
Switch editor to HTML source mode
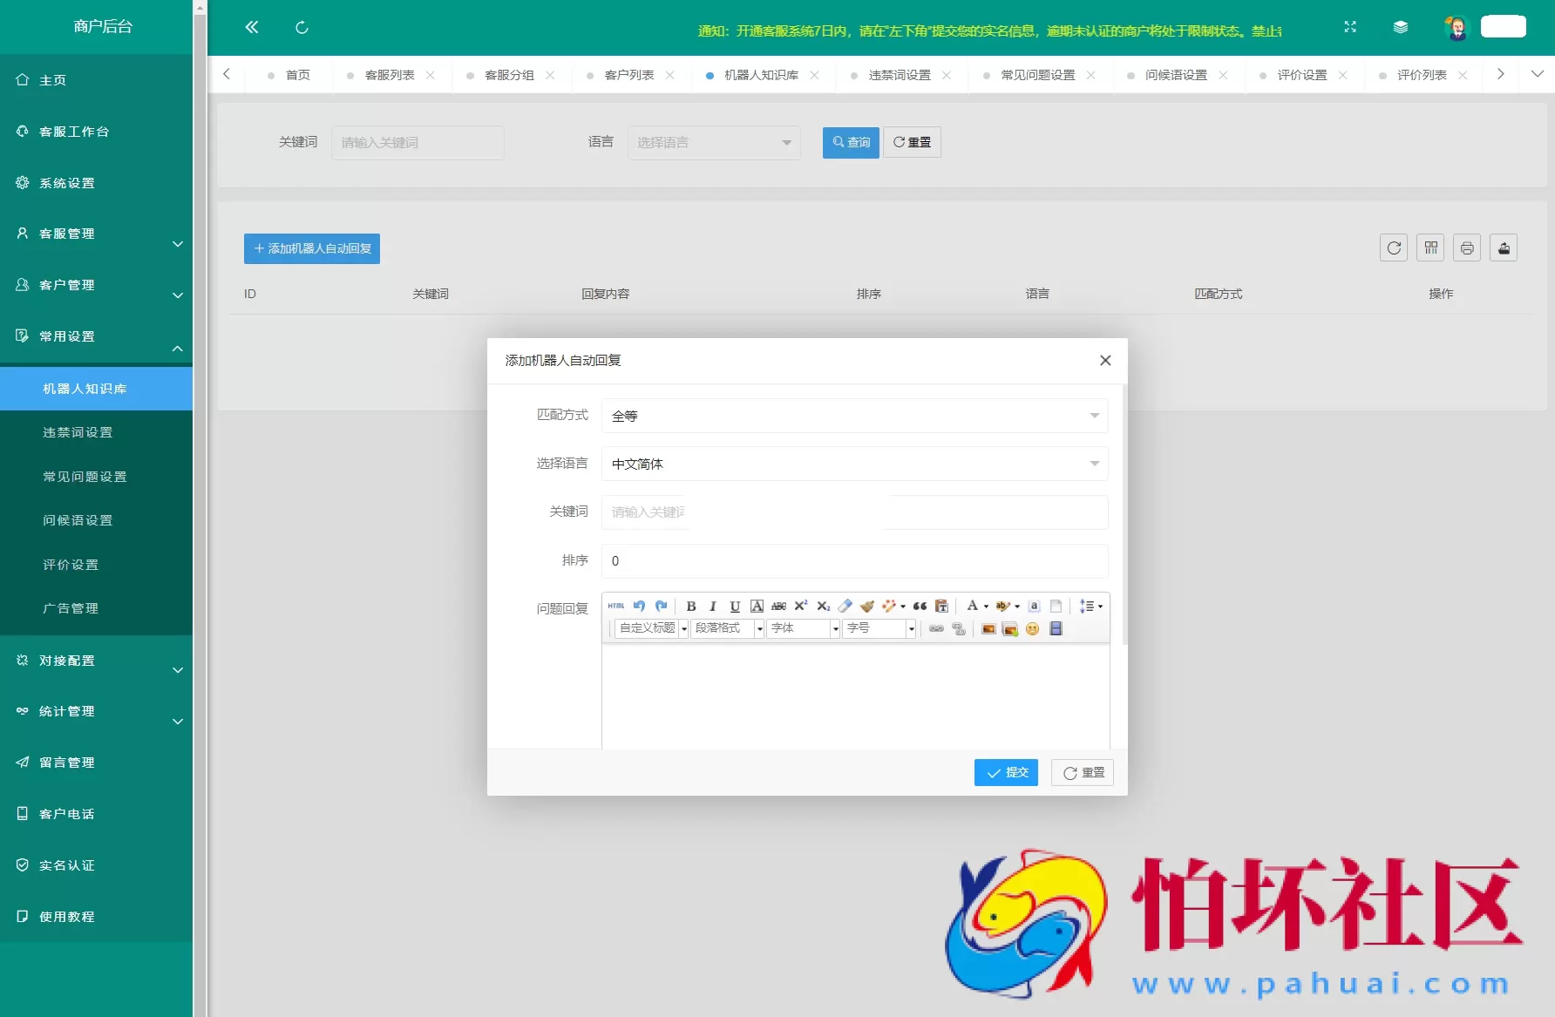coord(616,606)
